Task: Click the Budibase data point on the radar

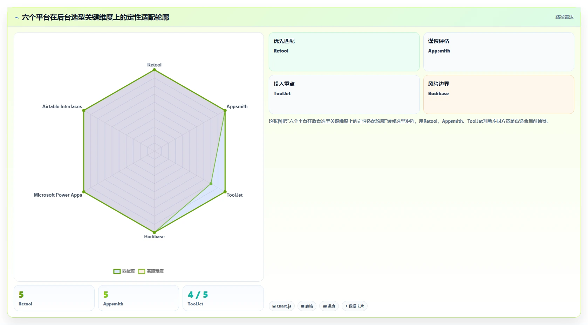Action: pyautogui.click(x=154, y=232)
